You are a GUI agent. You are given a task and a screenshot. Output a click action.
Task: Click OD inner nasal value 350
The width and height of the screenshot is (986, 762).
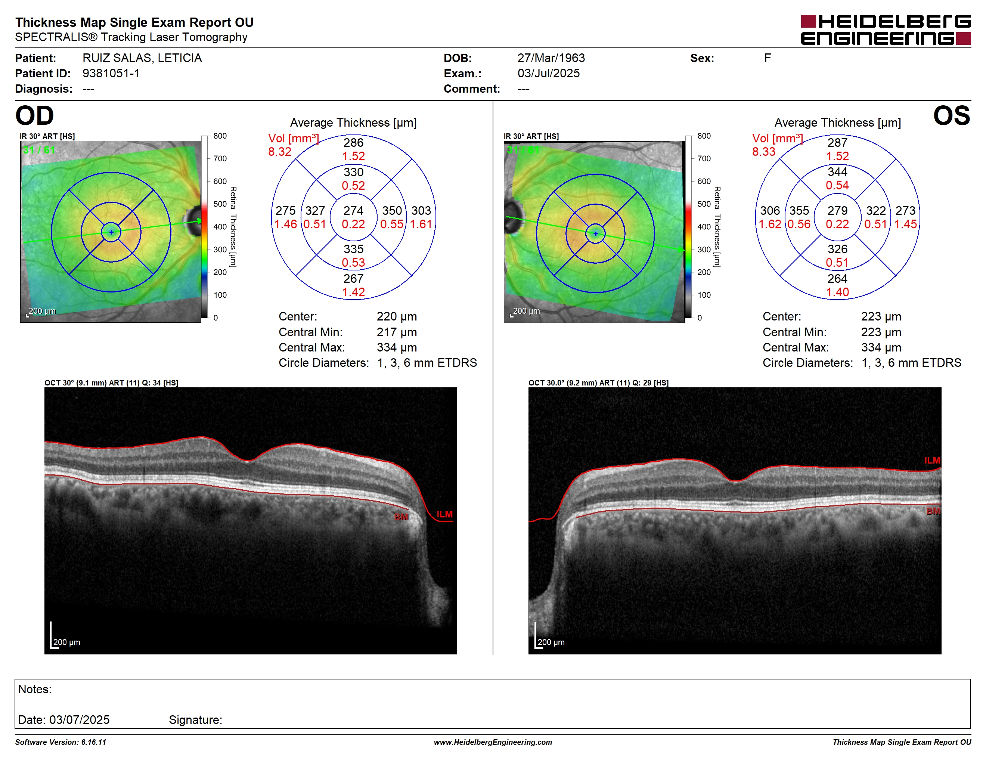tap(392, 211)
